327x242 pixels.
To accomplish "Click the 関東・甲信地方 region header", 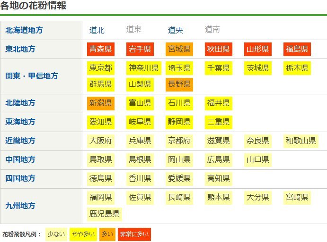I will pyautogui.click(x=32, y=76).
